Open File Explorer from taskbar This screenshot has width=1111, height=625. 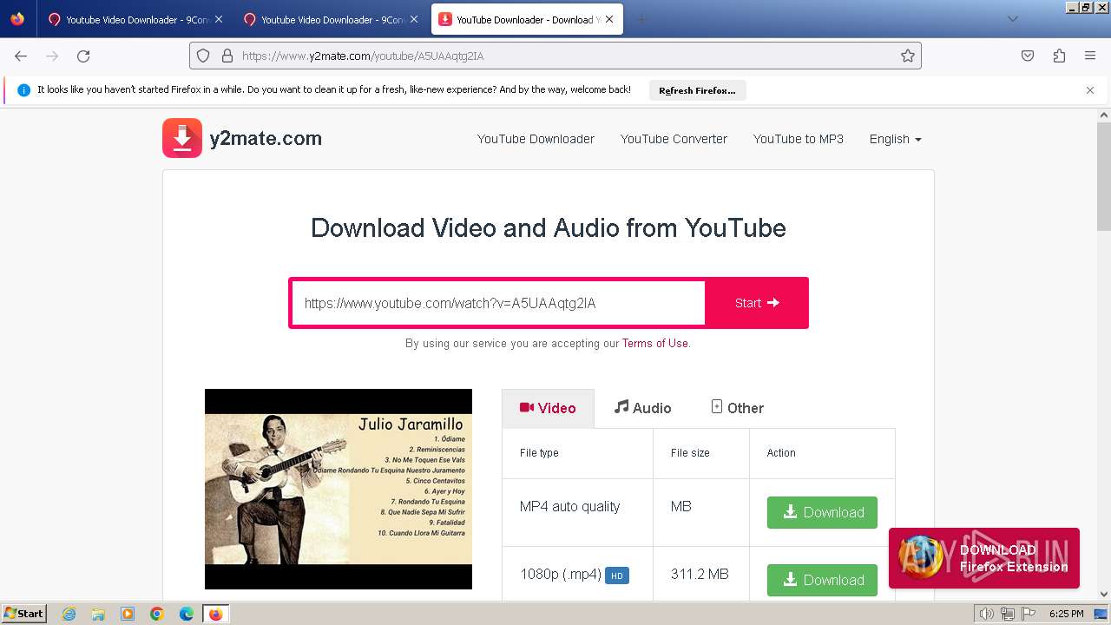coord(98,614)
